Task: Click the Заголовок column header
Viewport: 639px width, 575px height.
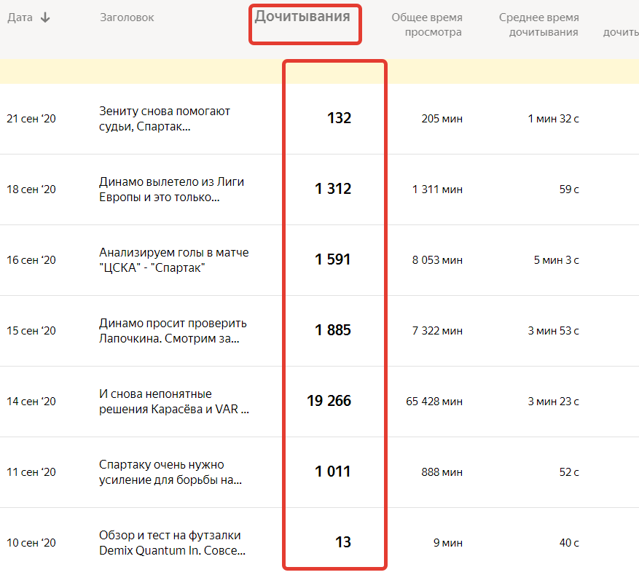Action: pos(127,17)
